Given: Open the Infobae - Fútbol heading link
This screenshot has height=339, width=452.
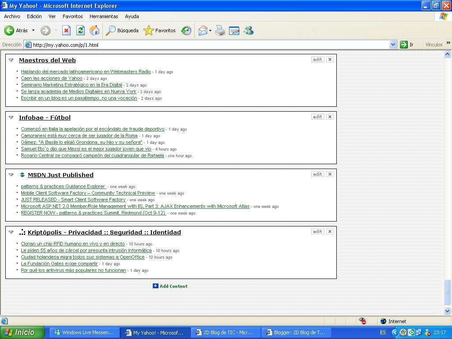Looking at the screenshot, I should click(45, 117).
